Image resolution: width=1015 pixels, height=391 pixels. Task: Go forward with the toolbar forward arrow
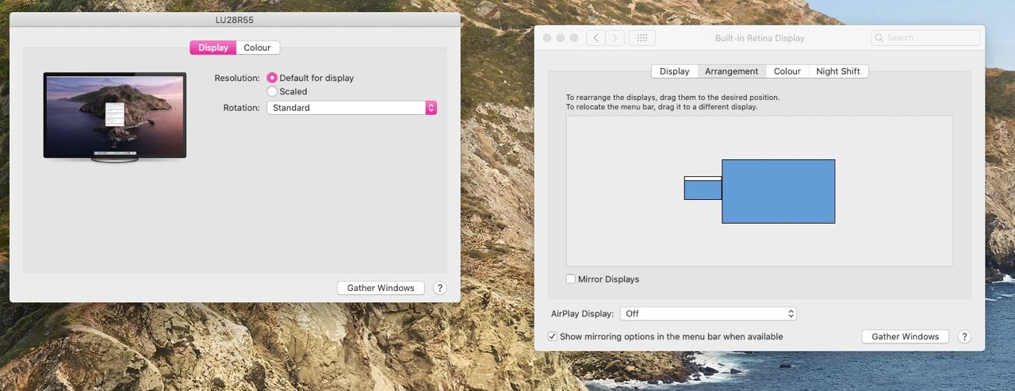point(615,37)
